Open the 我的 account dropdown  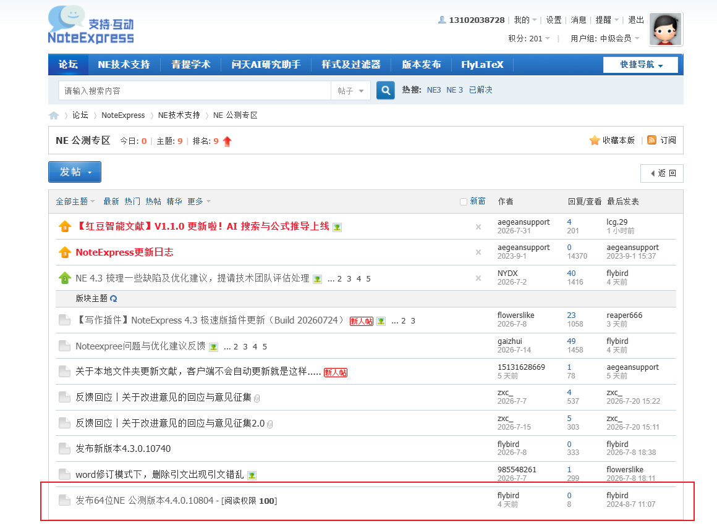coord(525,20)
